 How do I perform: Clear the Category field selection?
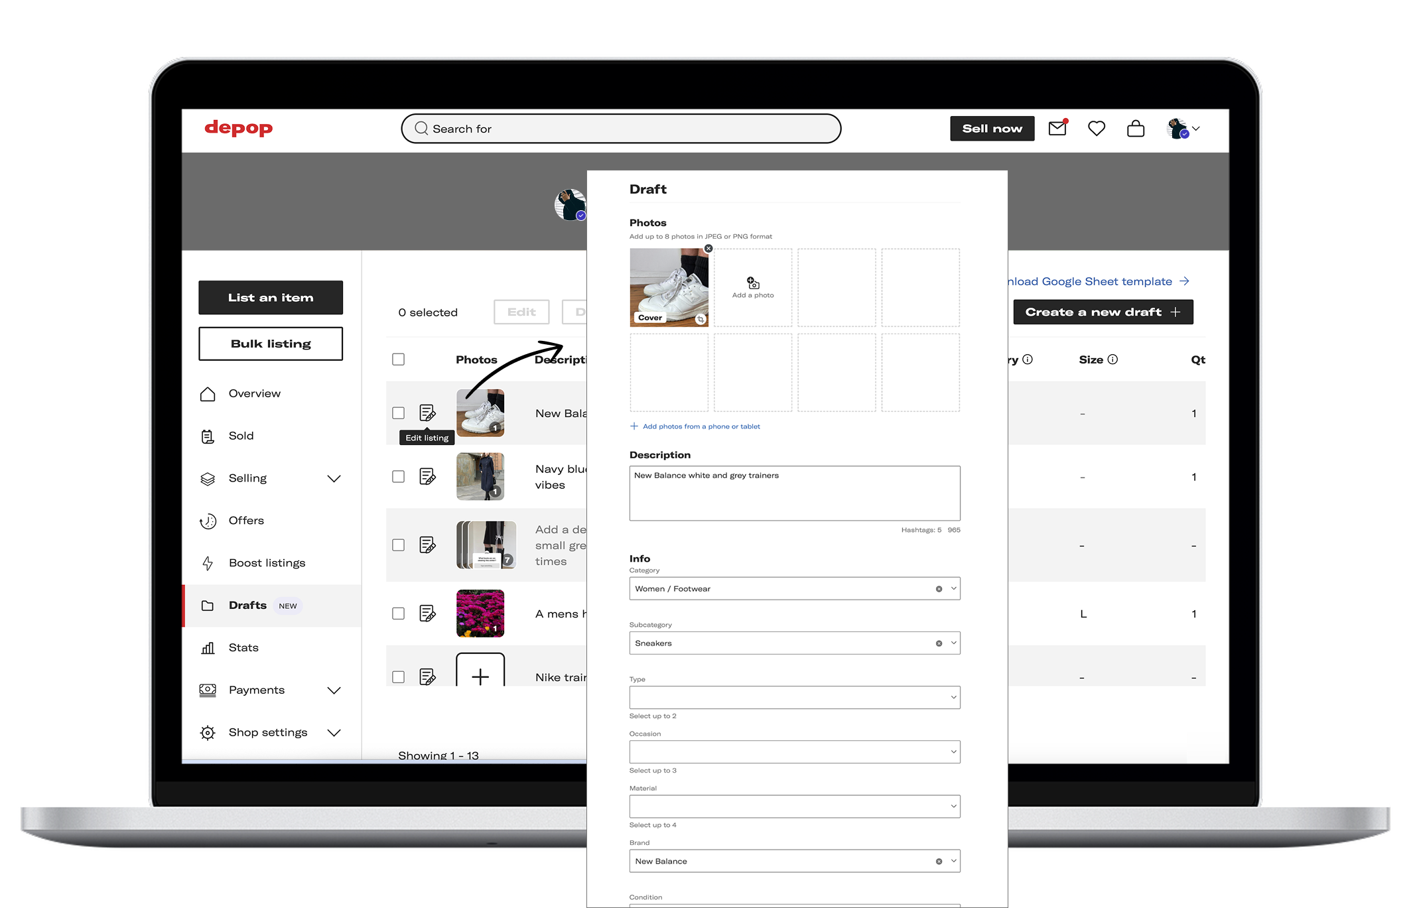coord(939,589)
